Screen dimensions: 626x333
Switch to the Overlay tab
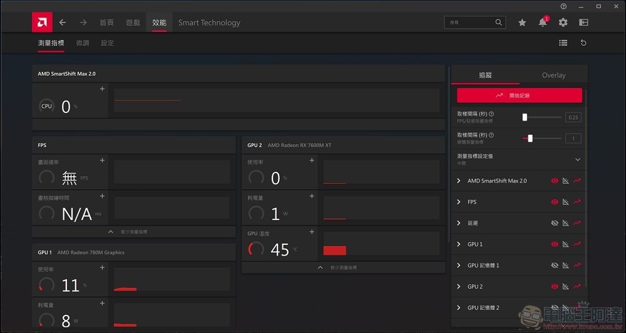click(553, 75)
